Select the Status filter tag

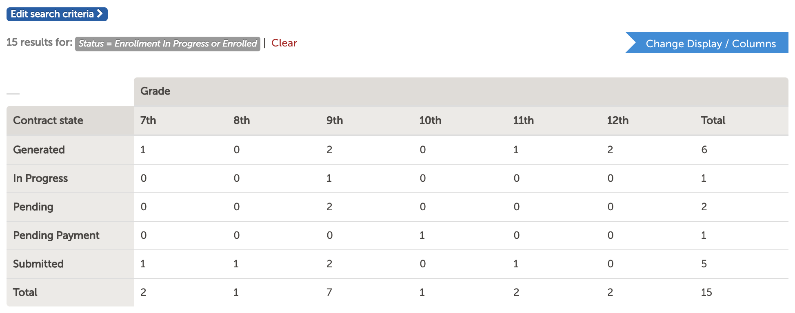pyautogui.click(x=168, y=44)
